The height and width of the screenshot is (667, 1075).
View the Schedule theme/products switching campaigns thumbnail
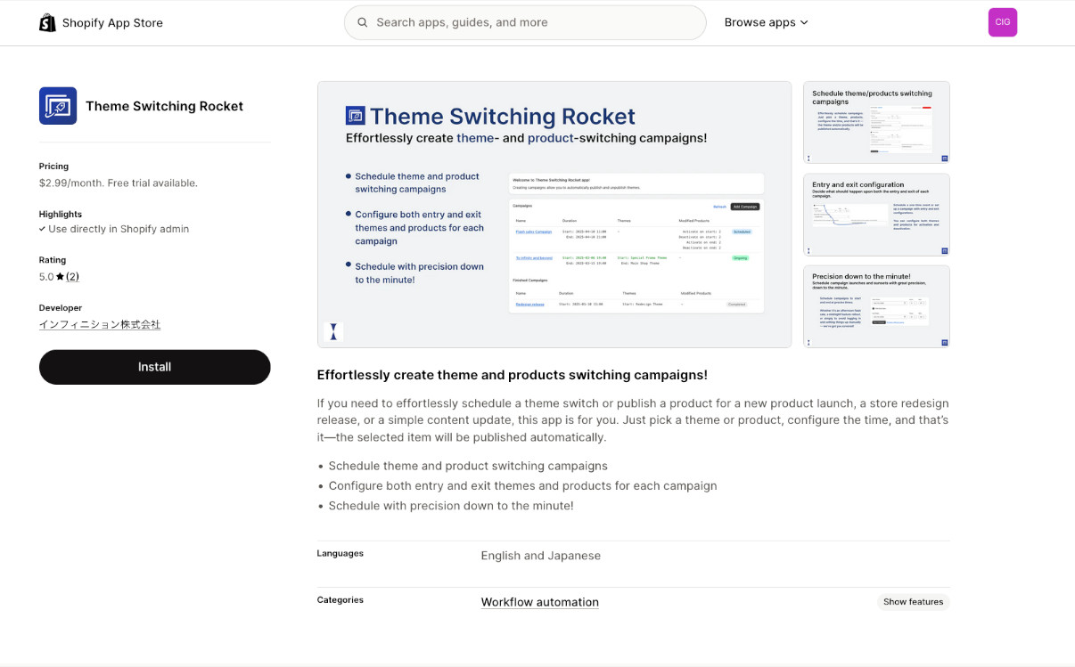(876, 123)
